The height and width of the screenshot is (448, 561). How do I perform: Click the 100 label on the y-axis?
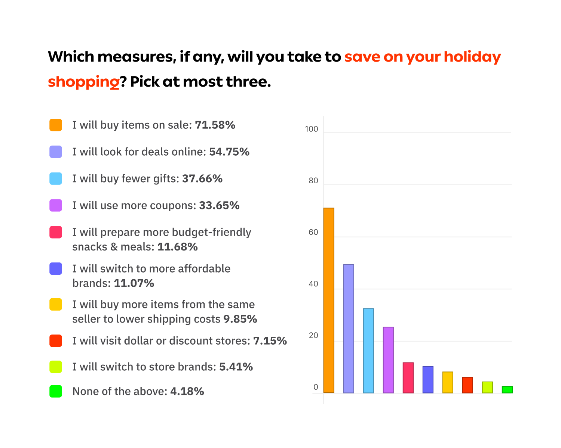coord(312,129)
